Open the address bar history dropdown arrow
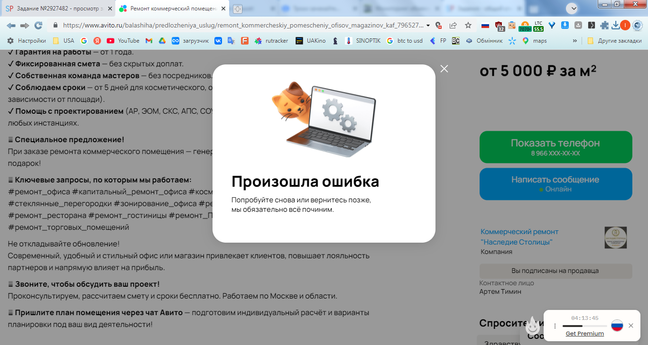Screen dimensions: 648x345 pyautogui.click(x=428, y=25)
